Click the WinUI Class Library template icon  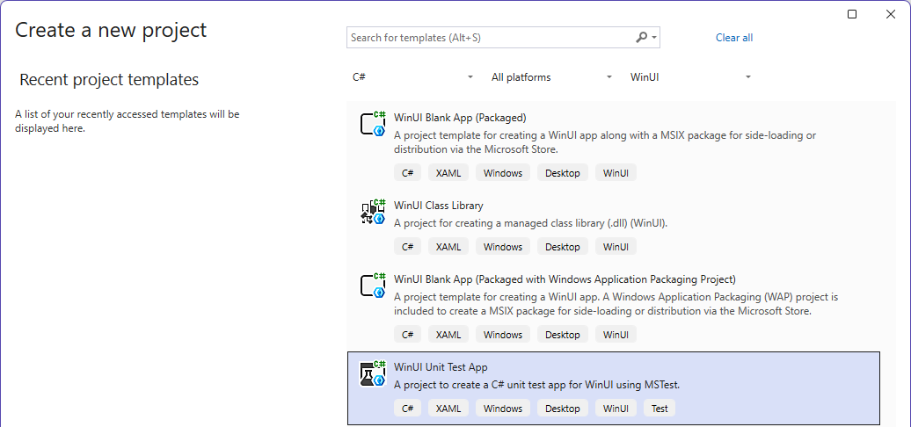[x=373, y=213]
